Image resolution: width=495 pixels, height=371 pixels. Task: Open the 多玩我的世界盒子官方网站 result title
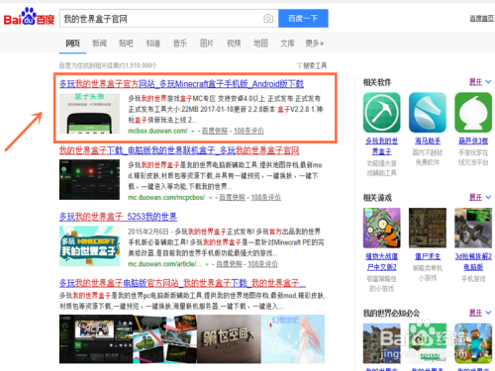tap(181, 84)
